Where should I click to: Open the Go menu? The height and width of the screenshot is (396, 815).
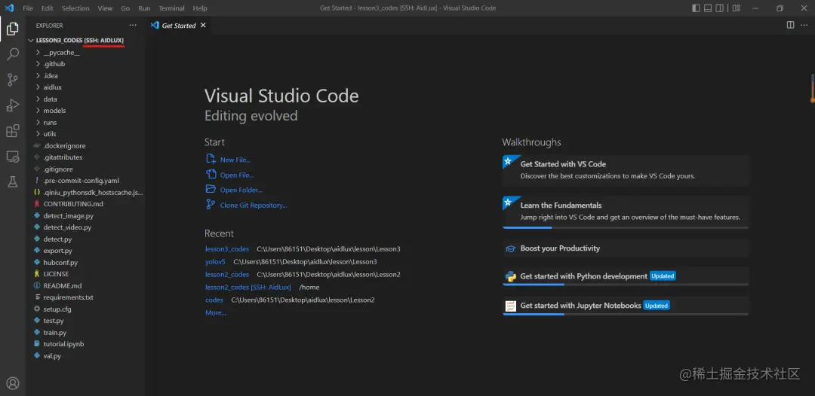coord(125,8)
